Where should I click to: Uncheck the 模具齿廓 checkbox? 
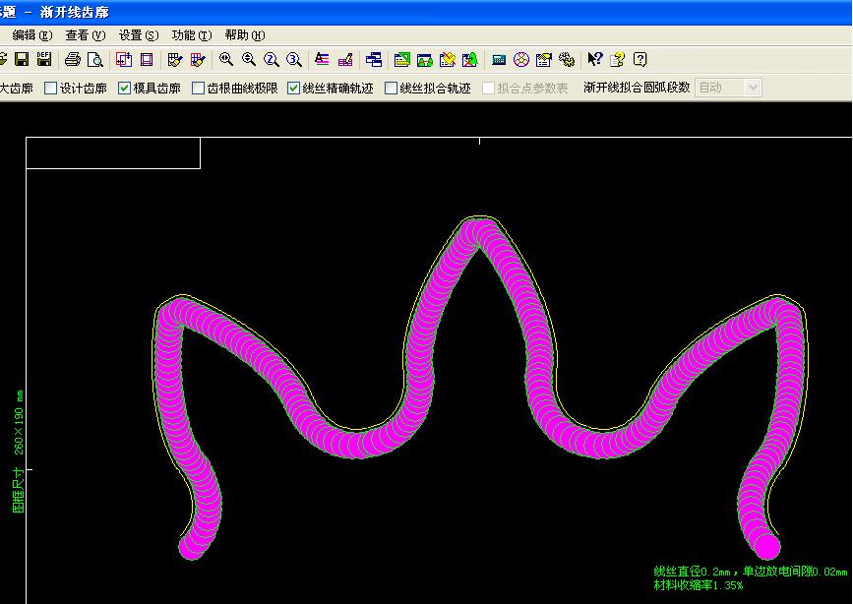point(125,88)
